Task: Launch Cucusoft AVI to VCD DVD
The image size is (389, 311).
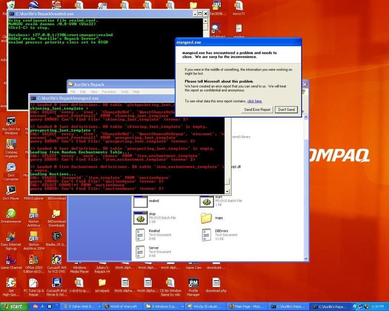Action: pyautogui.click(x=56, y=264)
